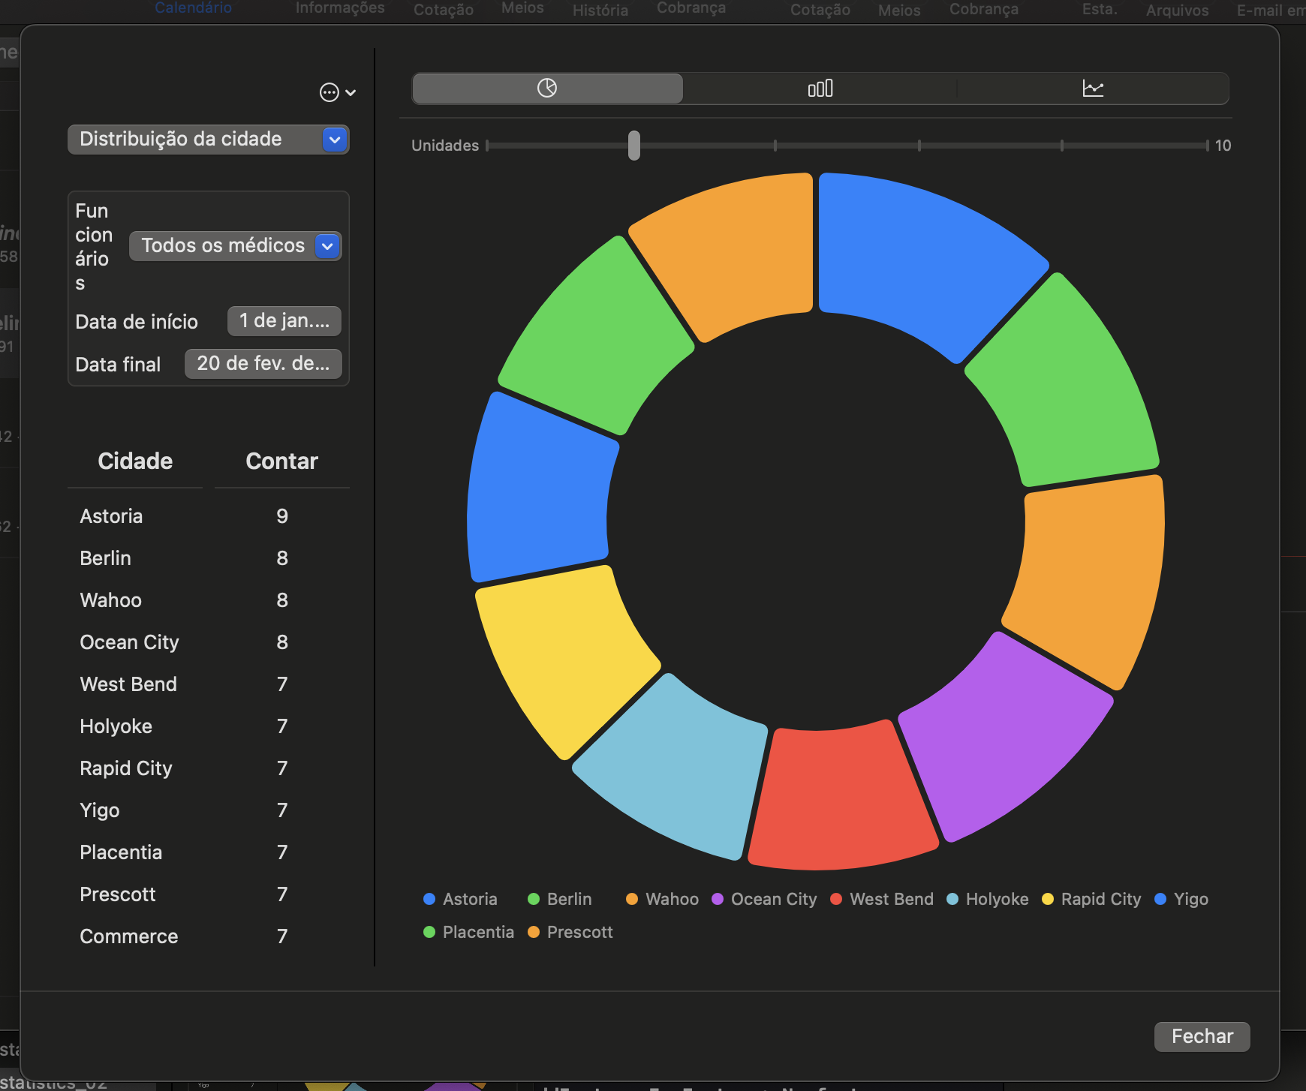Click Berlin legend green dot
The height and width of the screenshot is (1091, 1306).
(534, 899)
